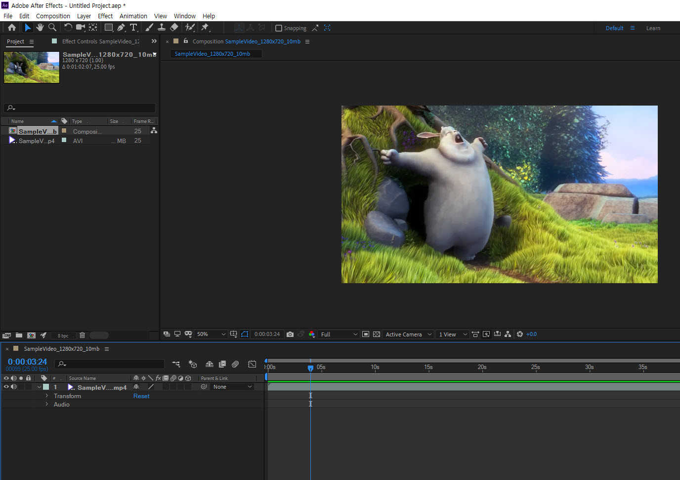Delete the selected project item with the trash icon
680x480 pixels.
(x=82, y=335)
